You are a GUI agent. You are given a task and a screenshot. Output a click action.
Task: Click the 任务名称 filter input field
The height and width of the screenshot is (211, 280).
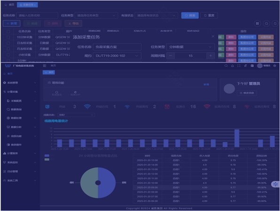(x=37, y=16)
